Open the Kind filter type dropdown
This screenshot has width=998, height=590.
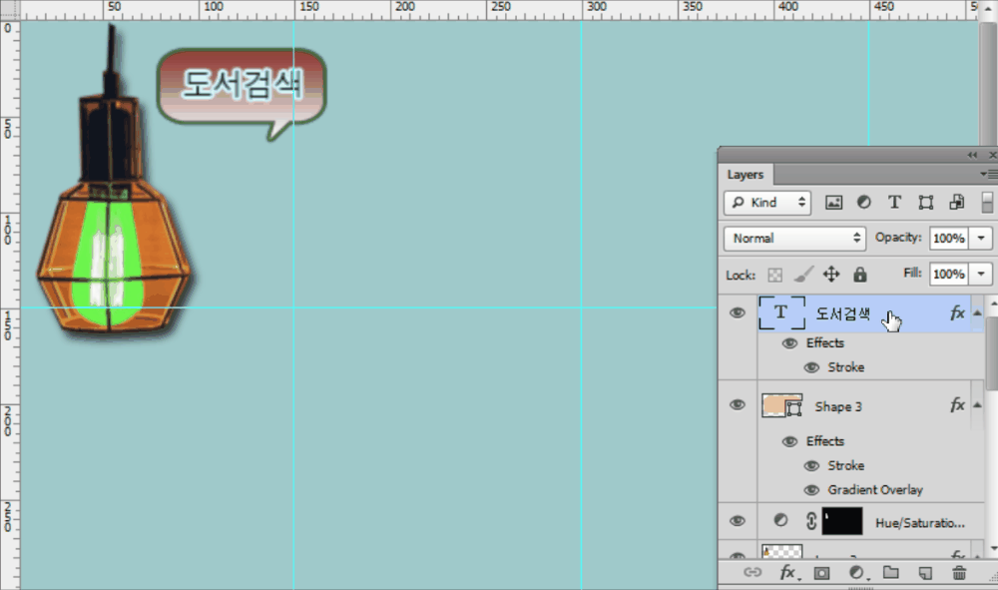click(x=766, y=203)
